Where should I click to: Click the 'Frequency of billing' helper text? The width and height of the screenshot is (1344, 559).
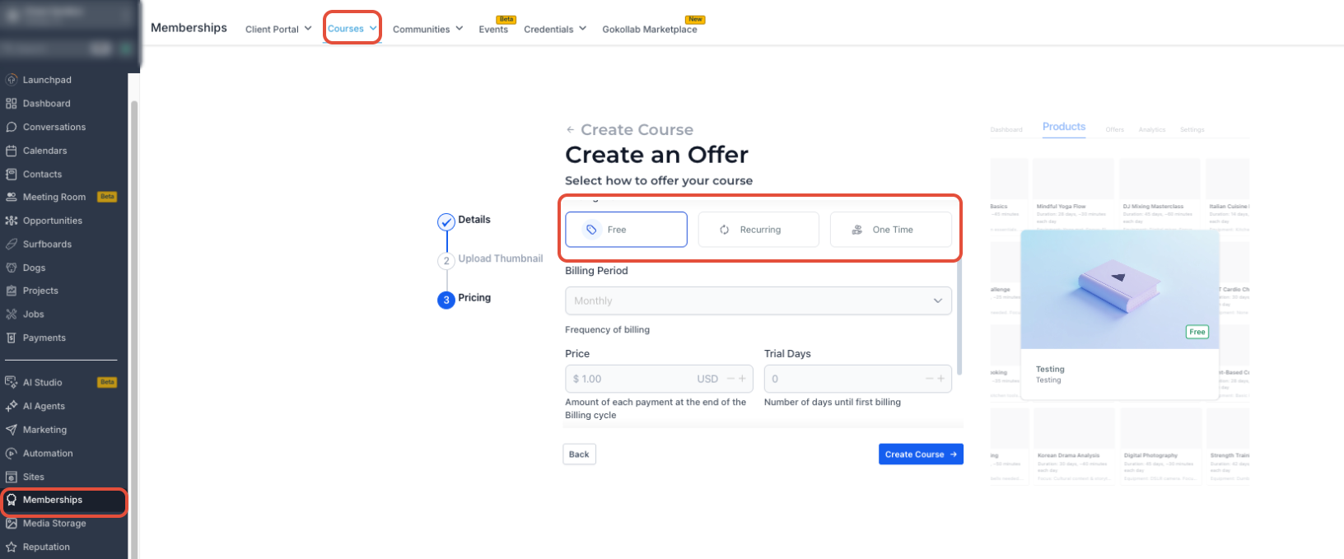click(607, 330)
